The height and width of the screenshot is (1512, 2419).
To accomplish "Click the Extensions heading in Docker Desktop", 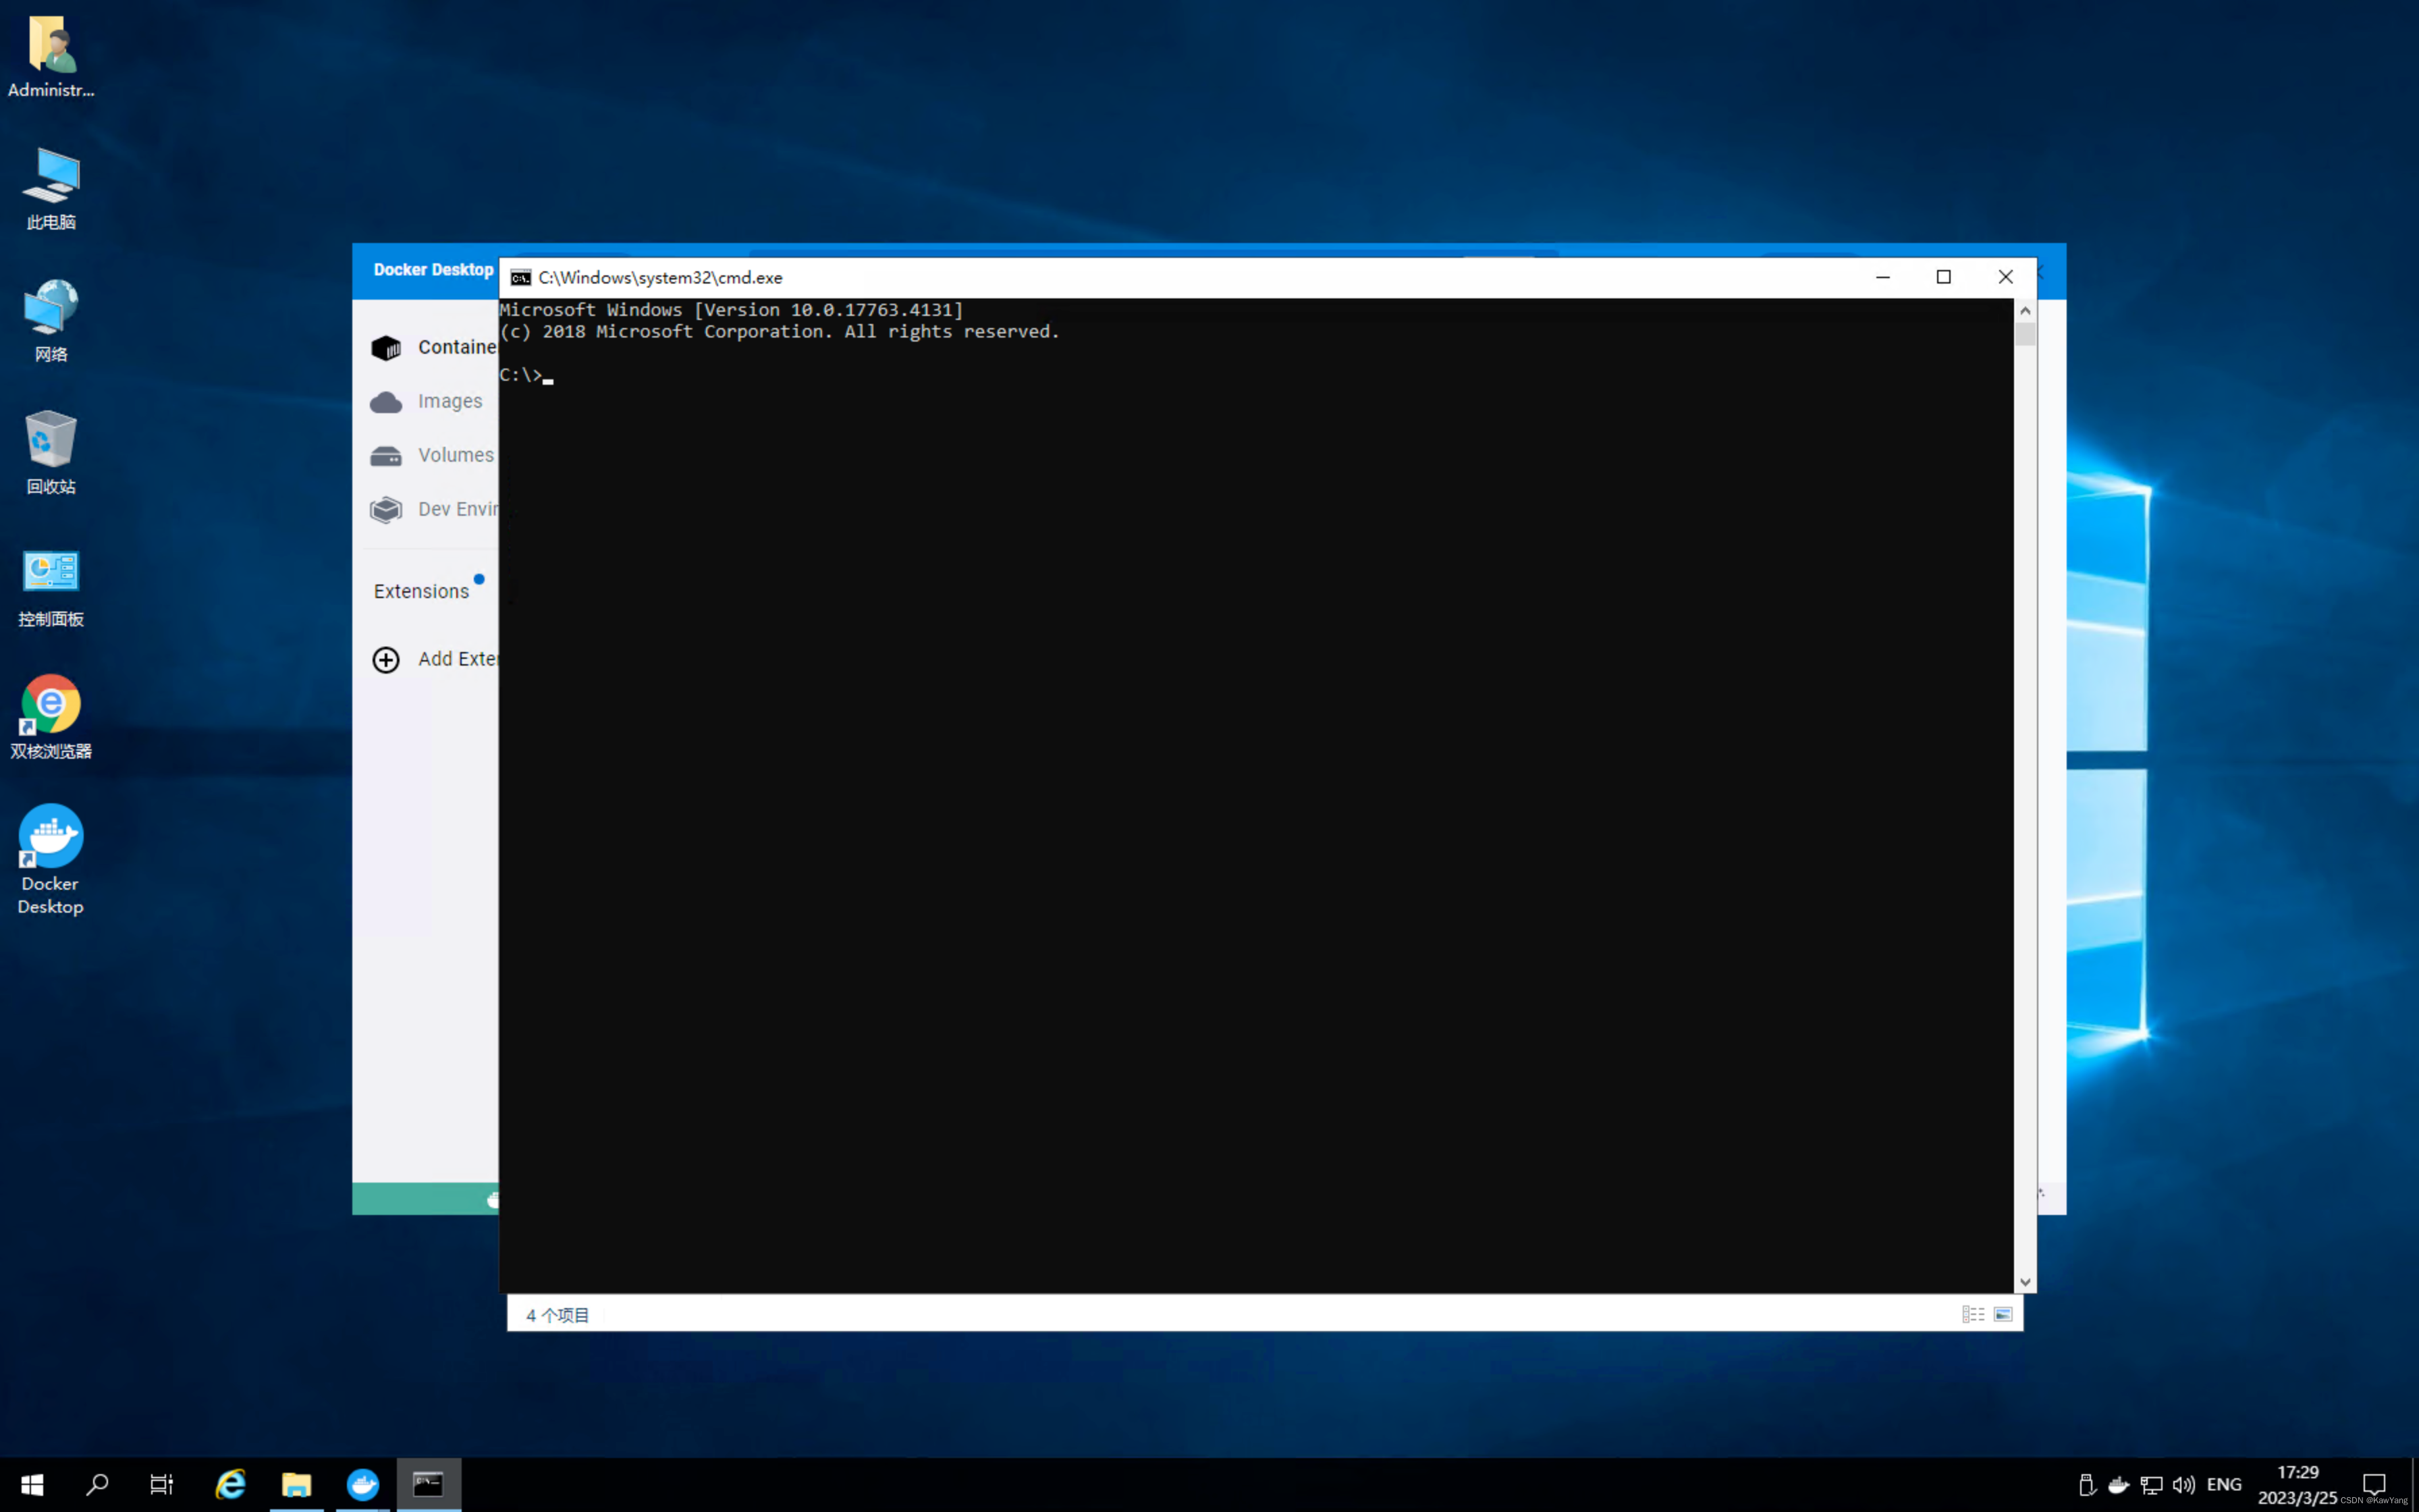I will (420, 591).
